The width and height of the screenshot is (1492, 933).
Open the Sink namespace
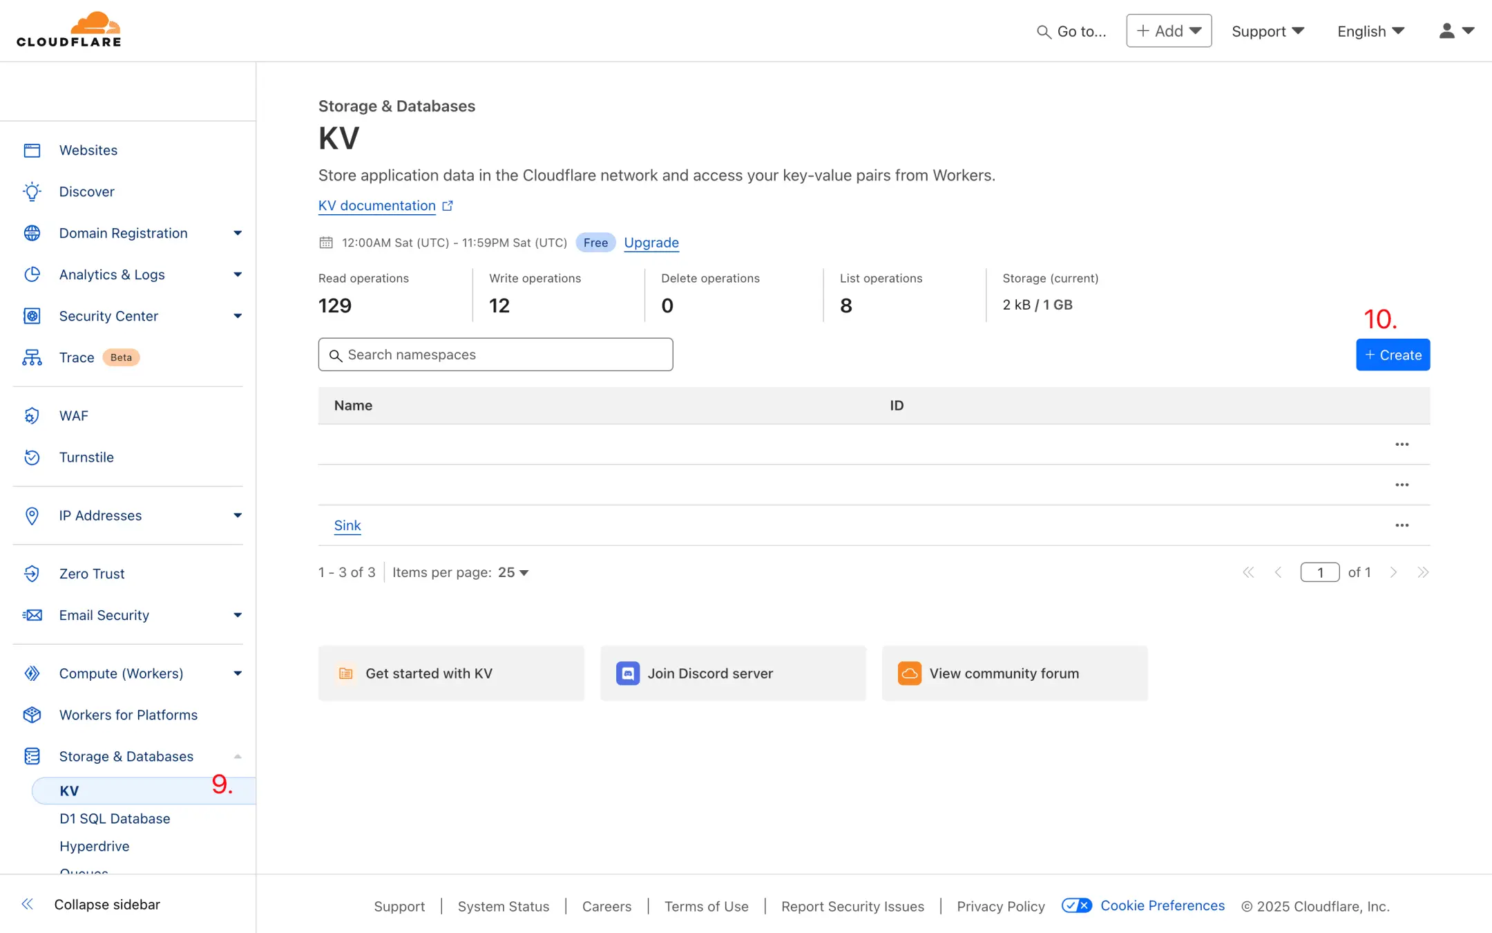pos(347,525)
